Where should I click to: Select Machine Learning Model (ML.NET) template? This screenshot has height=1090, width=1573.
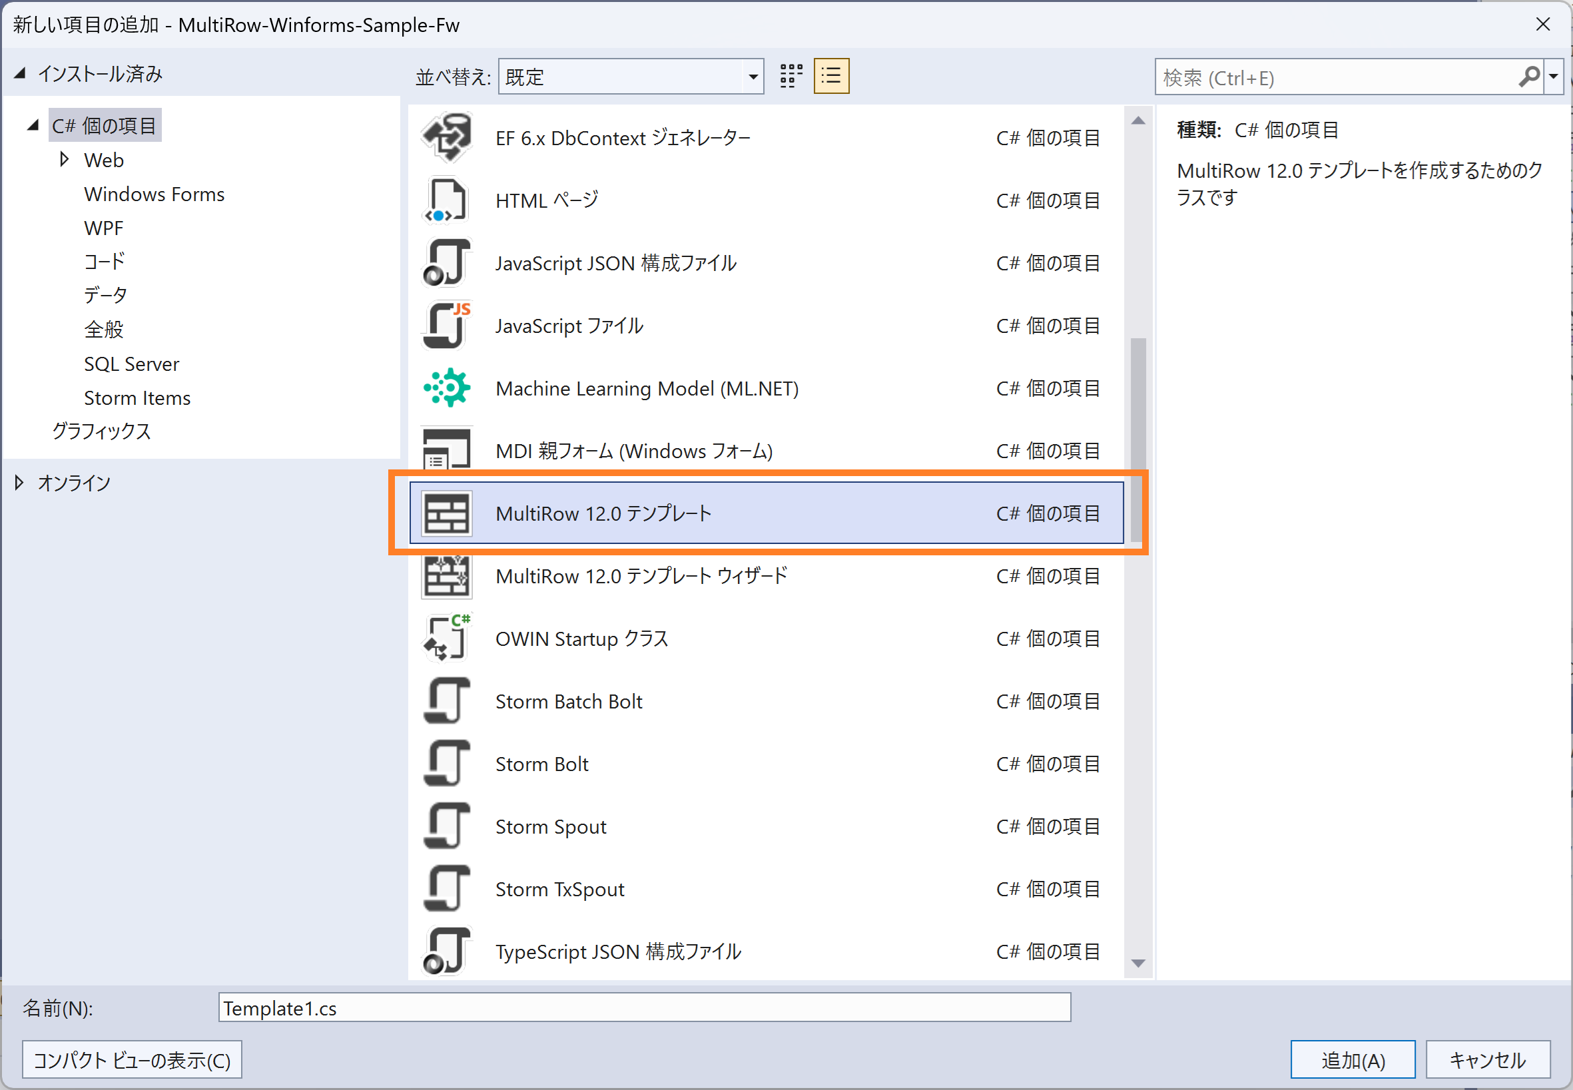tap(767, 388)
